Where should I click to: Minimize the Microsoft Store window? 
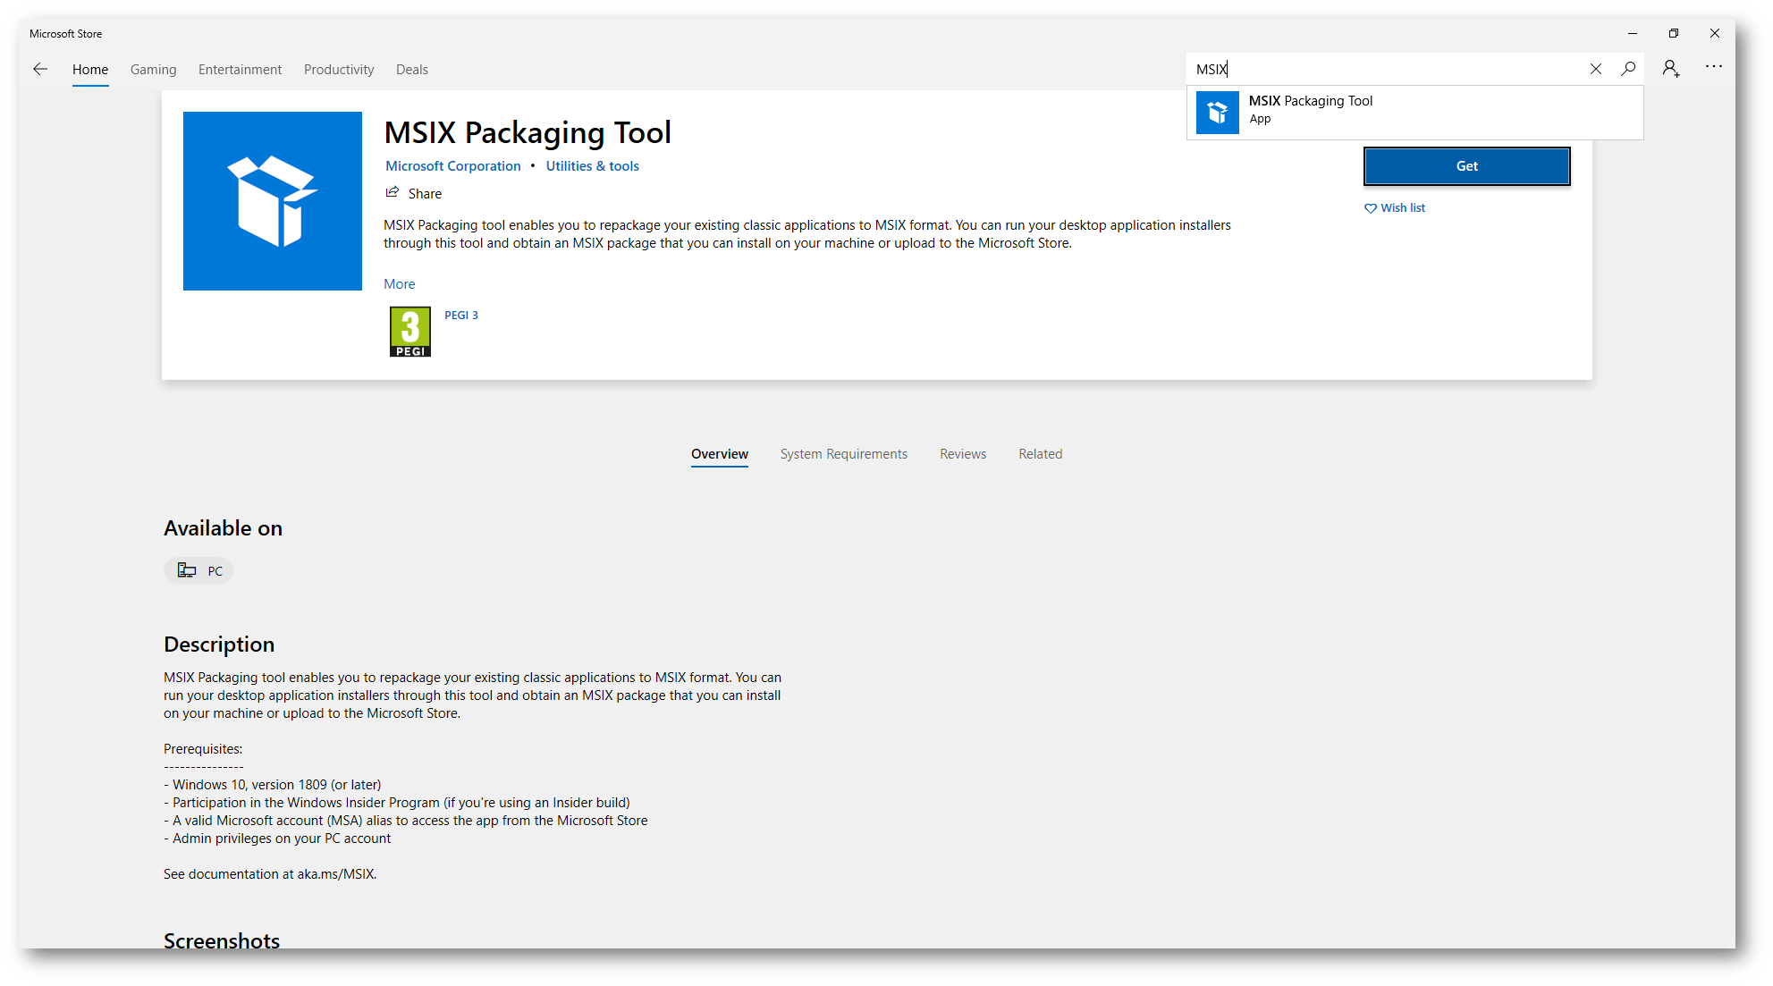coord(1633,34)
